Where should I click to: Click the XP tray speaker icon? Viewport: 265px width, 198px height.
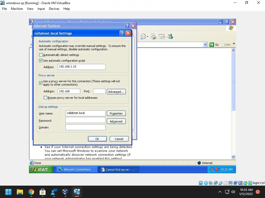click(212, 169)
